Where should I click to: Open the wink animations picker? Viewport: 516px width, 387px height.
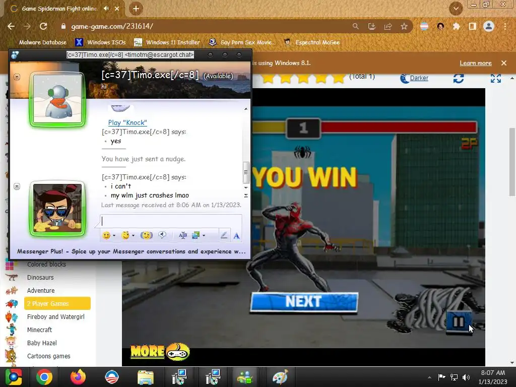click(x=125, y=235)
